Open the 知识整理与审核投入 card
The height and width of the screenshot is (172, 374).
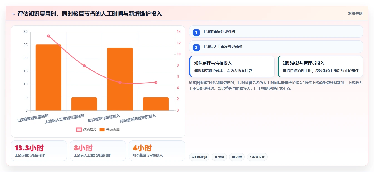click(232, 66)
